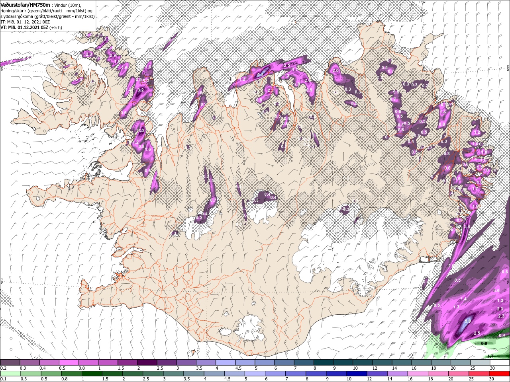510x382 pixels.
Task: Click the 2.0 snowfall value on the north coast
Action: coord(335,70)
